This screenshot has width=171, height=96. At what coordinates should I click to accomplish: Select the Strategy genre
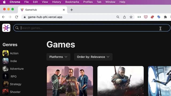15,84
